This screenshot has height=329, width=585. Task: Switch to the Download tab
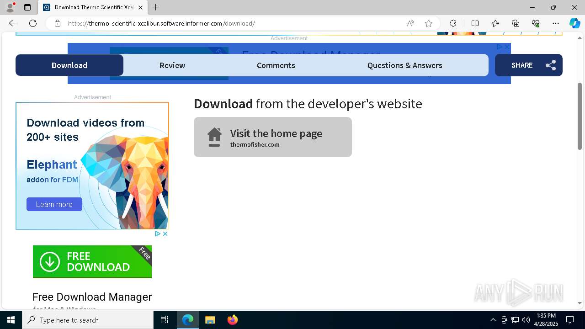[x=69, y=65]
